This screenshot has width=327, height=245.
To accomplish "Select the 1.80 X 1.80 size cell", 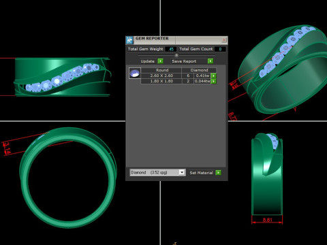I will point(161,81).
